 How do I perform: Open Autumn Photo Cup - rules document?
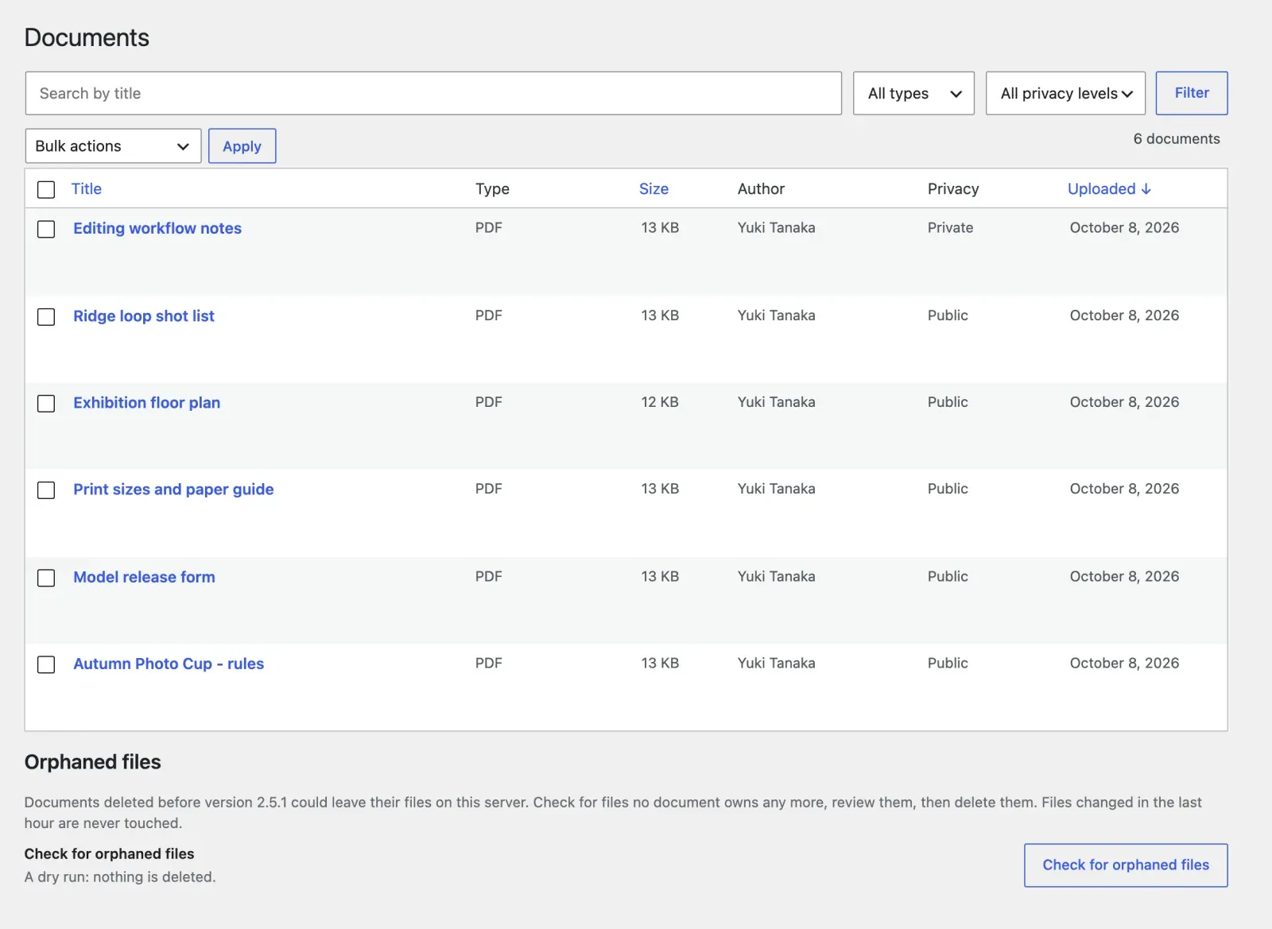tap(169, 663)
